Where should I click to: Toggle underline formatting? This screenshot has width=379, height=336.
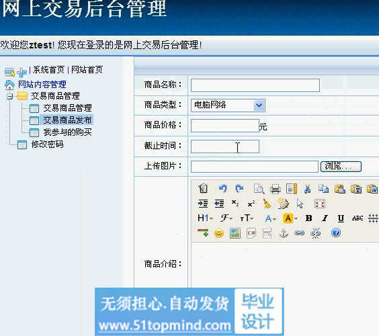341,218
